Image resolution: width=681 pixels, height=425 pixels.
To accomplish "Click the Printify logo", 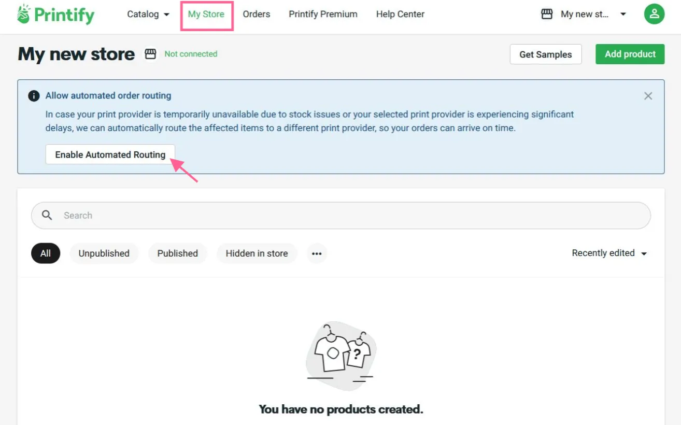I will point(55,15).
